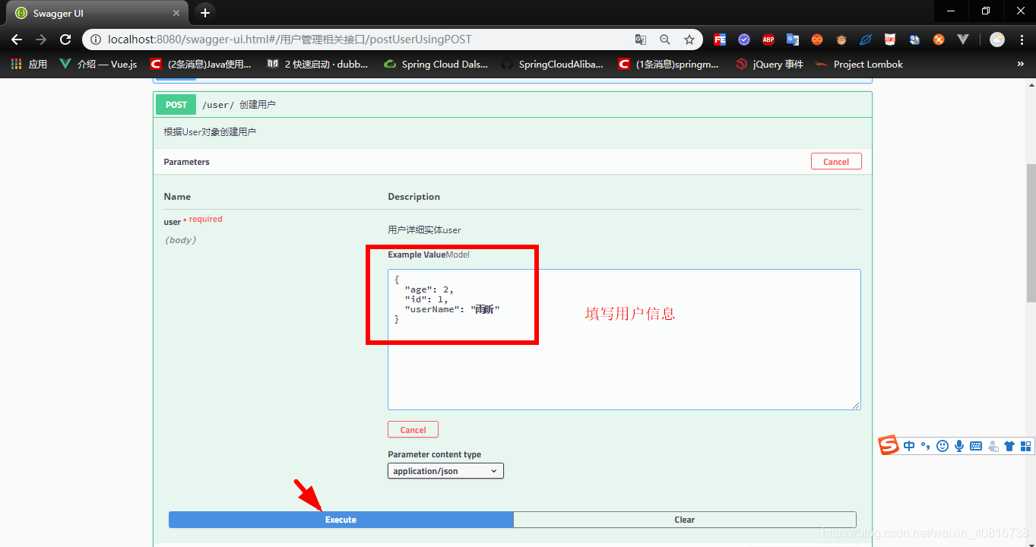Screen dimensions: 1036x547
Task: Select the Swagger UI browser tab
Action: point(99,14)
